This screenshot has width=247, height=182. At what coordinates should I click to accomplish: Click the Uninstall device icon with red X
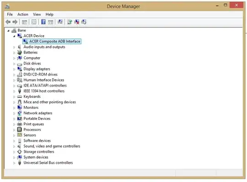(x=77, y=22)
